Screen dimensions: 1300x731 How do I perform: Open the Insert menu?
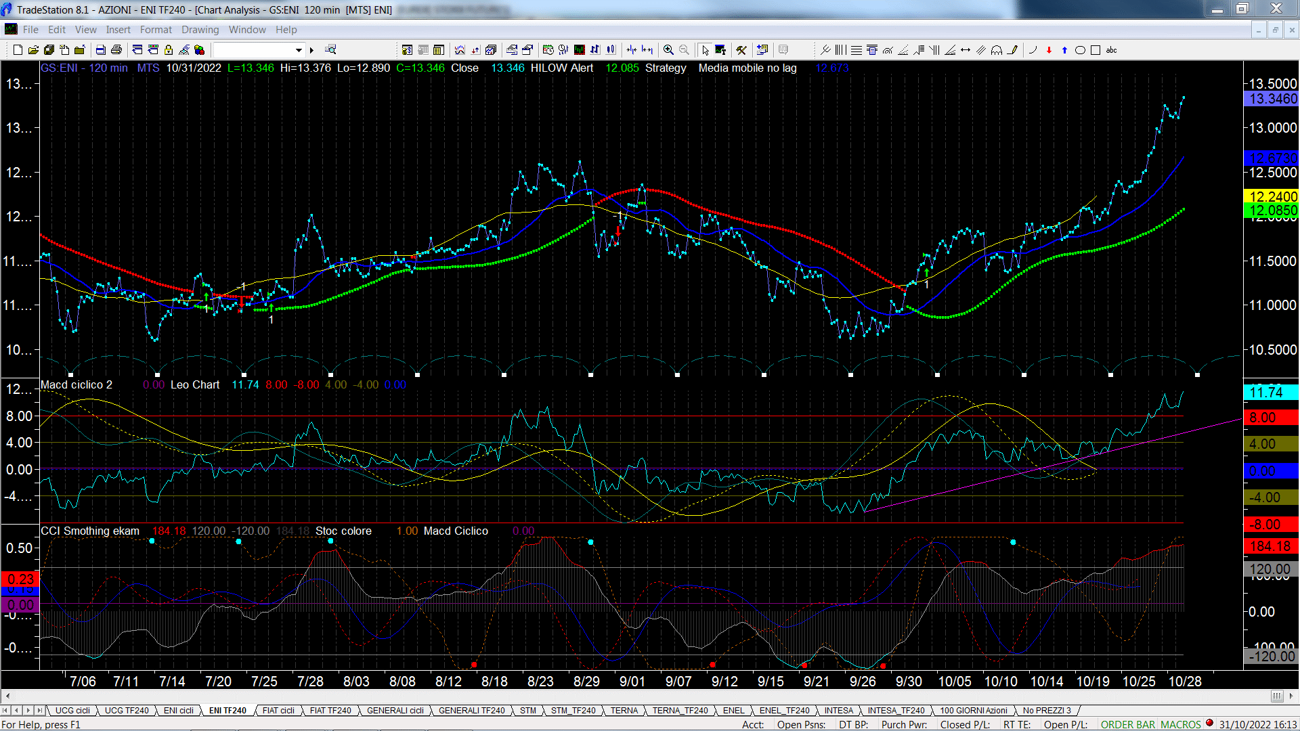(x=118, y=30)
